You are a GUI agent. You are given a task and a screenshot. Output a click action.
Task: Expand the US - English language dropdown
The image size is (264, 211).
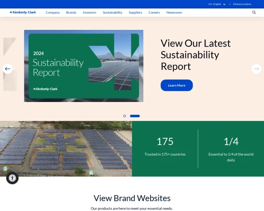point(217,4)
